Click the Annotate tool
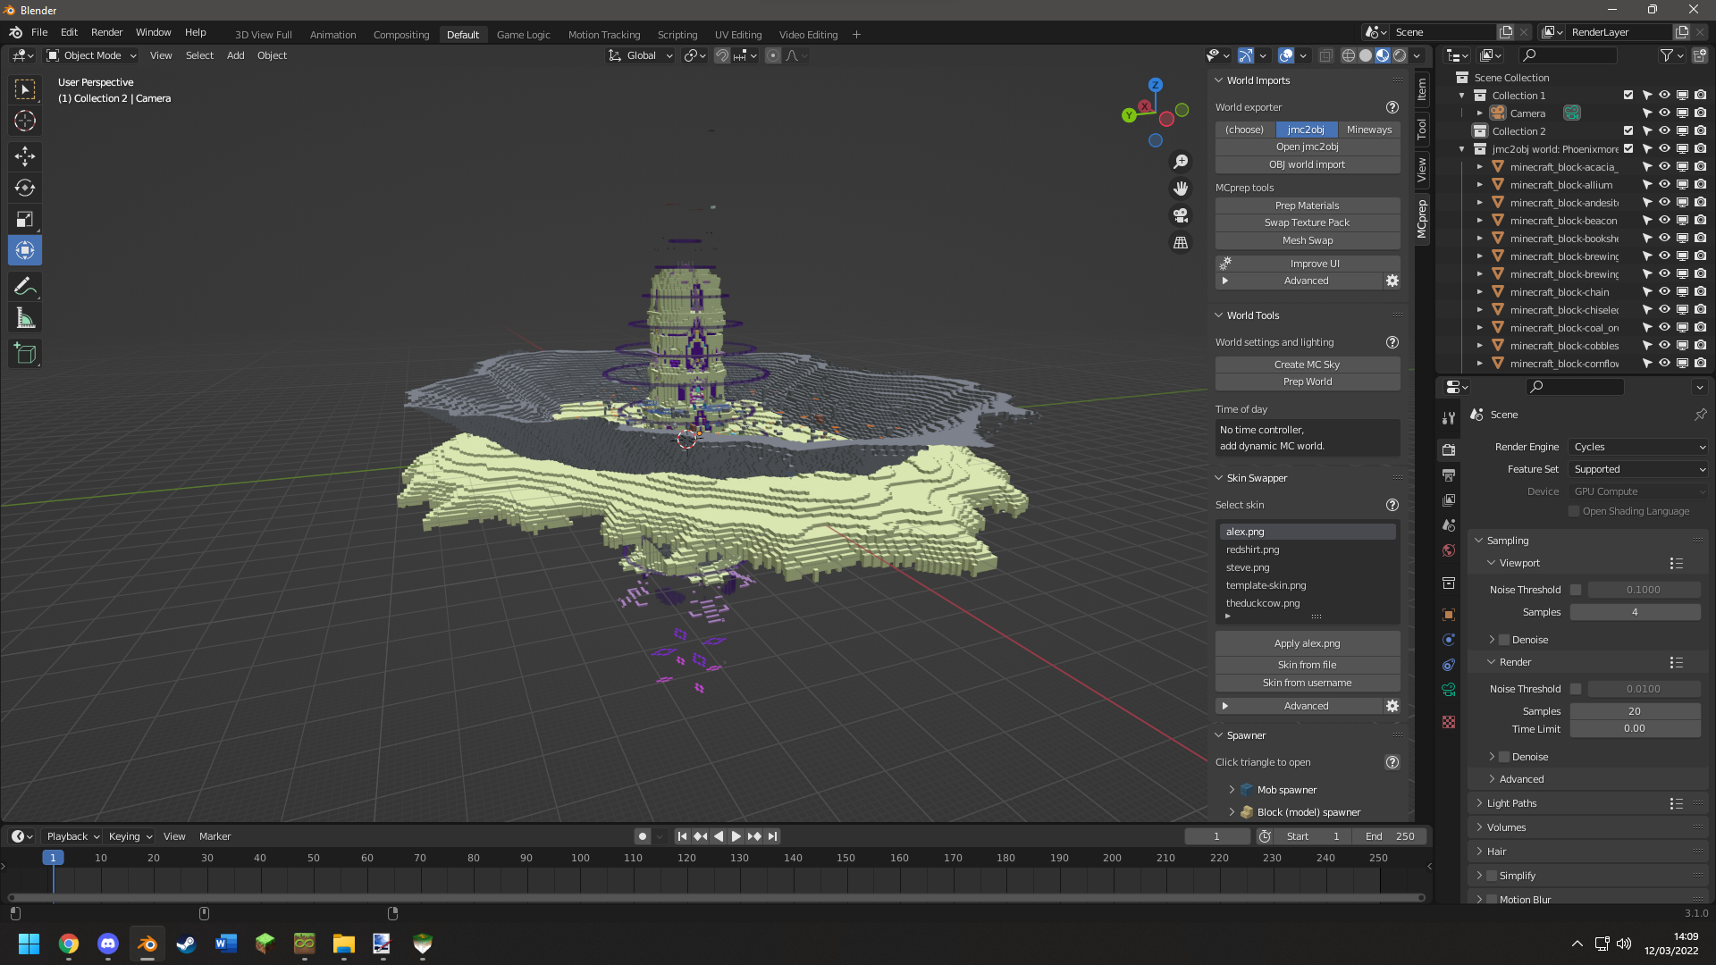1716x965 pixels. (24, 286)
